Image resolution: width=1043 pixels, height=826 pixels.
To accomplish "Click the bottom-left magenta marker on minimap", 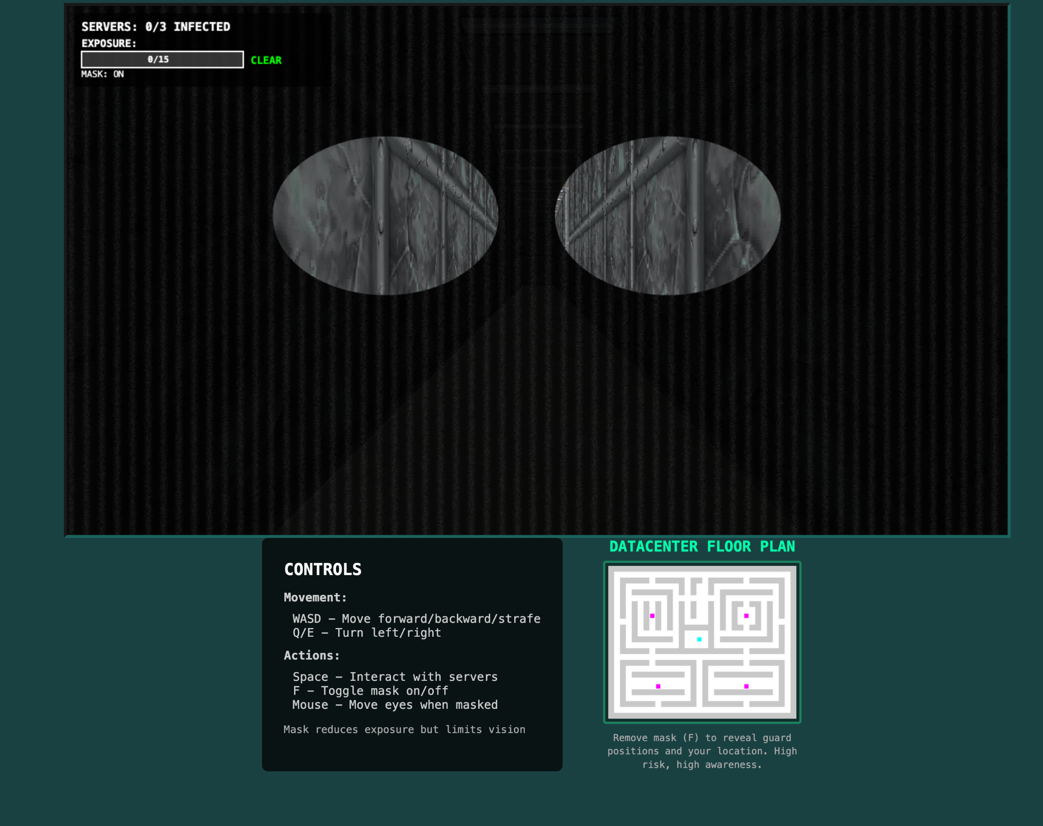I will (x=658, y=686).
